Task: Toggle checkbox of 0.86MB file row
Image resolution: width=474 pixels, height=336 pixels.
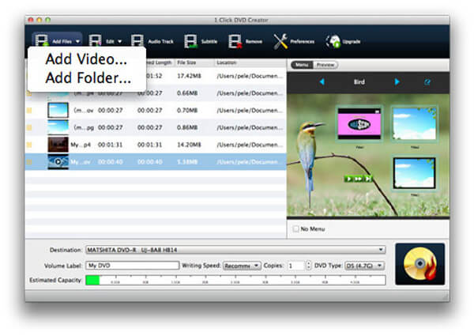Action: pos(29,127)
